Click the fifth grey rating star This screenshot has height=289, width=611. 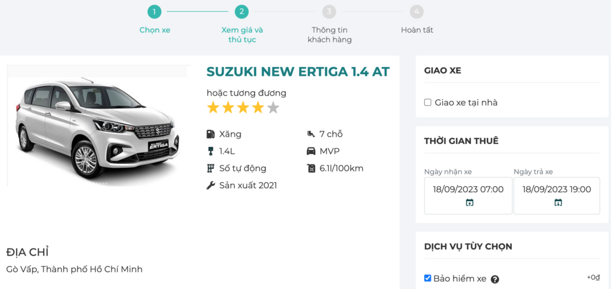pos(273,108)
